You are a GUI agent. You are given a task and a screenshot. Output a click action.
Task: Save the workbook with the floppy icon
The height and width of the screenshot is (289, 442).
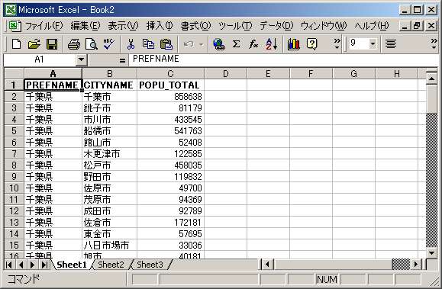point(52,44)
